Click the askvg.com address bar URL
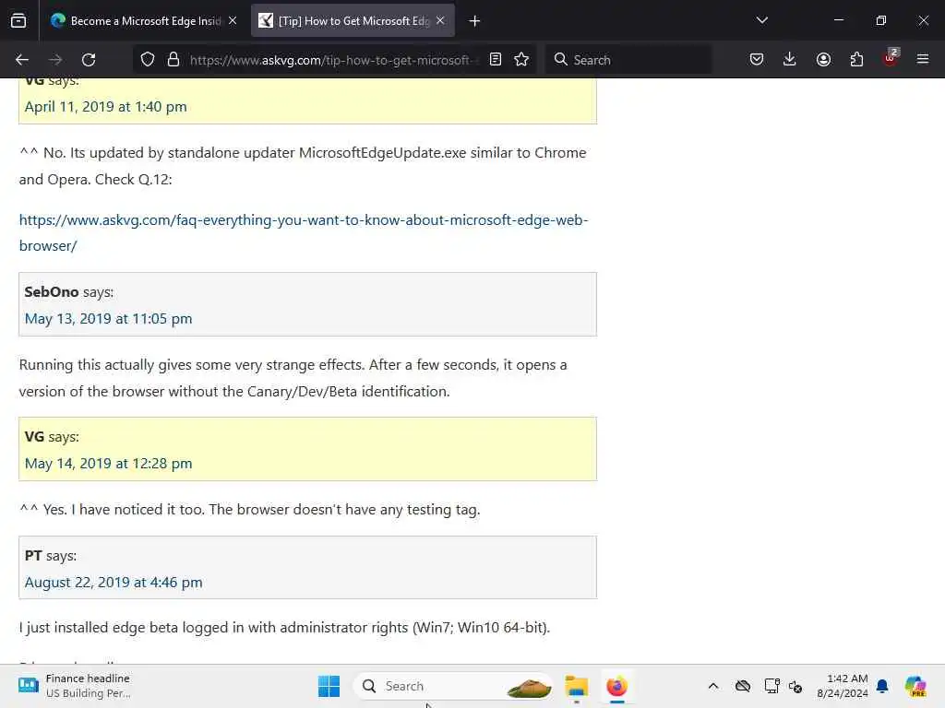Viewport: 945px width, 708px height. tap(333, 60)
